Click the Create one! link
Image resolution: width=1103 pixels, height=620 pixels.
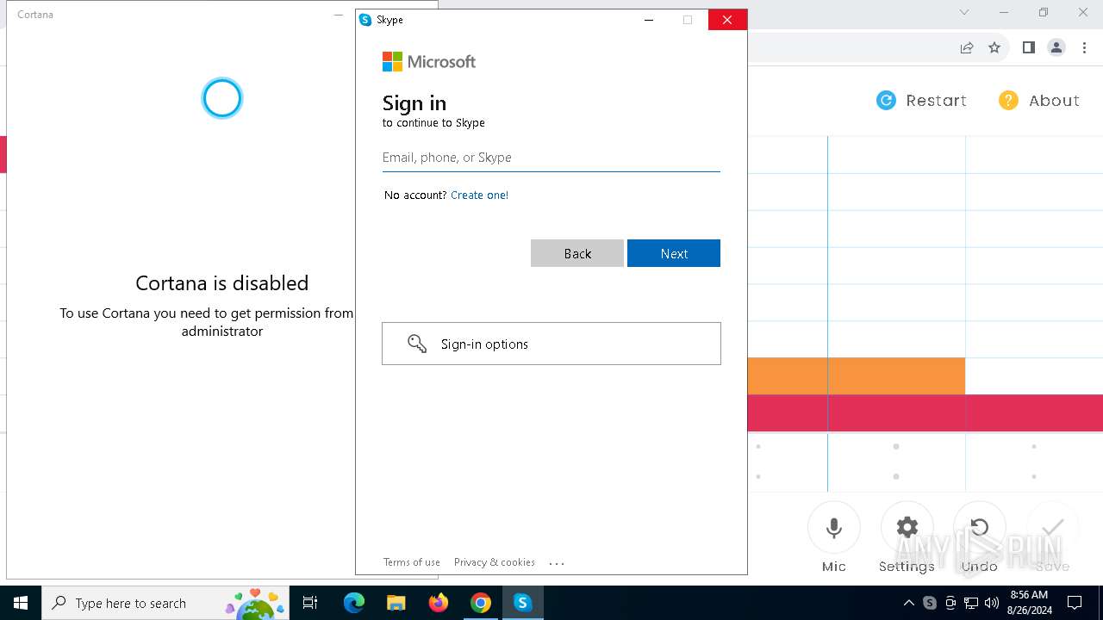(x=479, y=195)
